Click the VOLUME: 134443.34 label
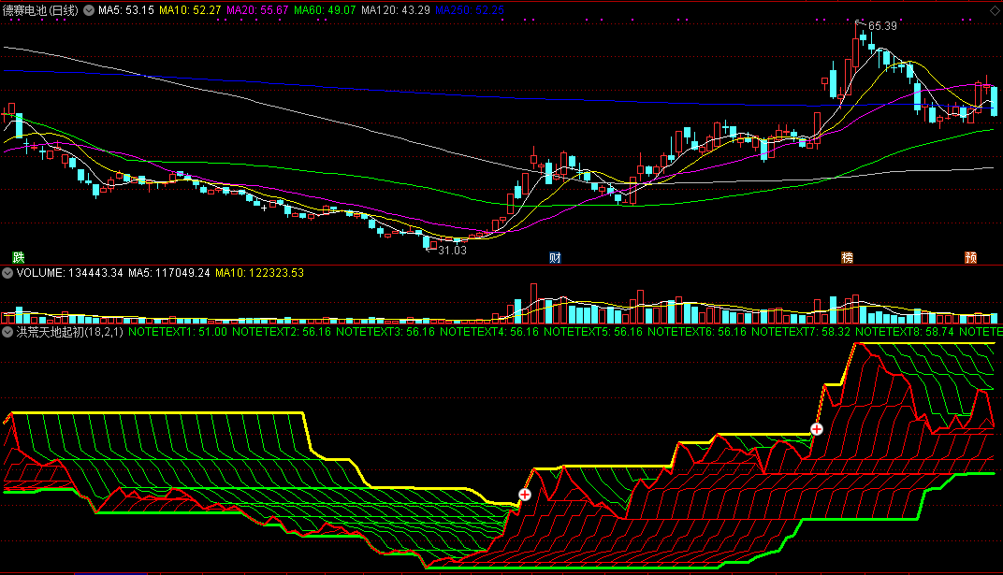Image resolution: width=1003 pixels, height=575 pixels. pyautogui.click(x=70, y=273)
